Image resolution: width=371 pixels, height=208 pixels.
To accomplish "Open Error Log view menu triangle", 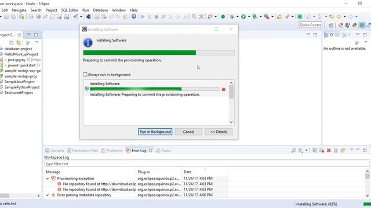I will (x=352, y=150).
